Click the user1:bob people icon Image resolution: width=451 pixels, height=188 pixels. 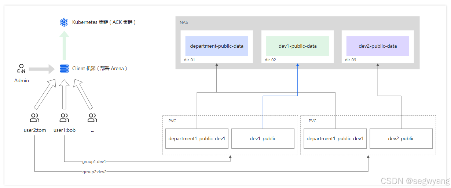pos(64,118)
